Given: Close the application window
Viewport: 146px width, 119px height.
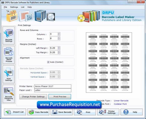Looking at the screenshot, I should (141, 2).
